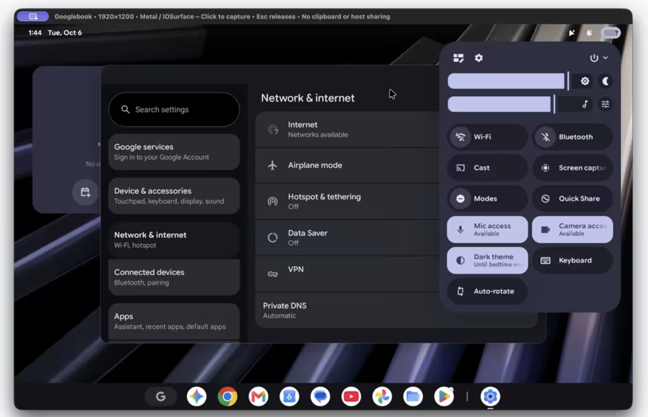The height and width of the screenshot is (417, 648).
Task: Select Google services in the settings sidebar
Action: click(174, 152)
